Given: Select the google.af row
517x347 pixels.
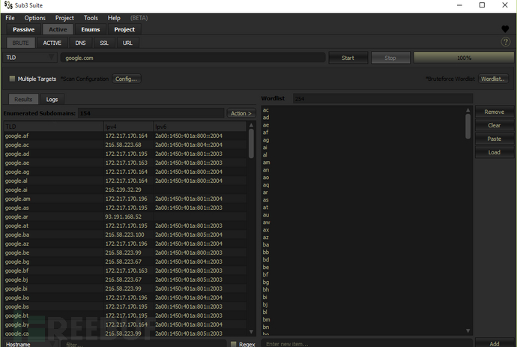Looking at the screenshot, I should pos(125,136).
